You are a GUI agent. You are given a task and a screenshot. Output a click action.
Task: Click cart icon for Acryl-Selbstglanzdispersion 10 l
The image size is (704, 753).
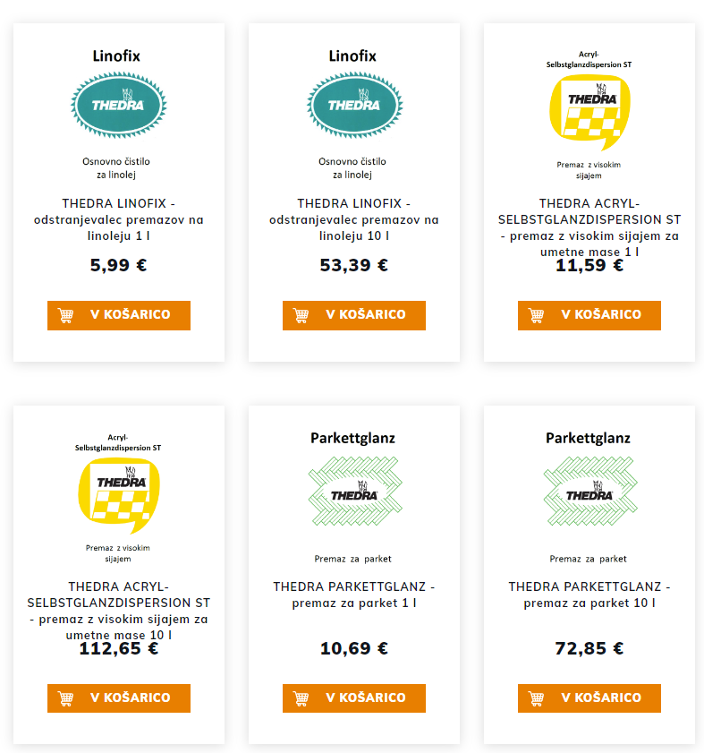point(65,697)
